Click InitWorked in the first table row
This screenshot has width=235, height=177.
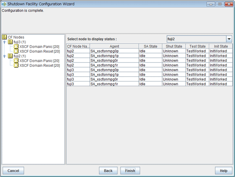point(221,51)
